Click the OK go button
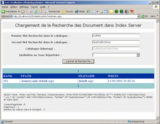The height and width of the screenshot is (124, 160). pos(145,16)
